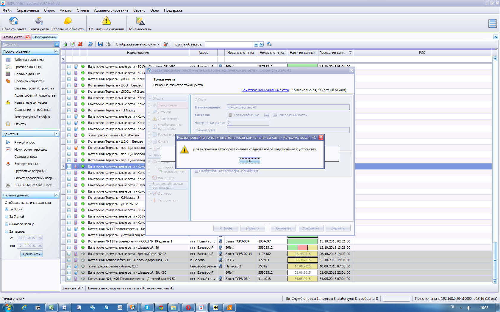Viewport: 500px width, 312px height.
Task: Switch to the Оборудование tab
Action: click(x=45, y=37)
